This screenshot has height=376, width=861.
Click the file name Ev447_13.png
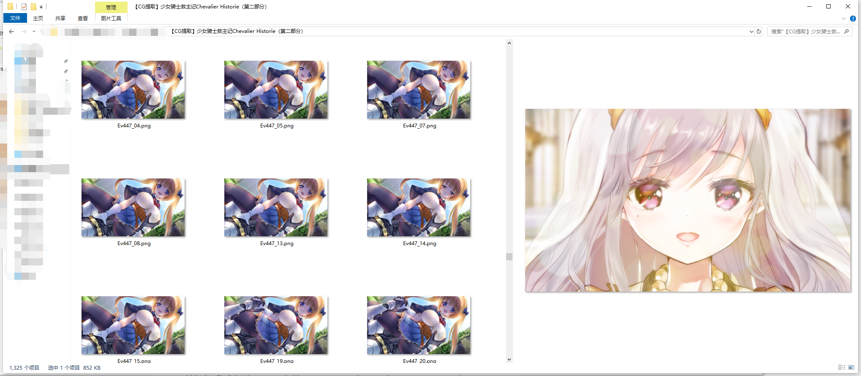pos(277,243)
